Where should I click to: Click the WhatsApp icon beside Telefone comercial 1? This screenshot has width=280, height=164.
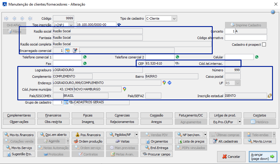[x=85, y=57]
